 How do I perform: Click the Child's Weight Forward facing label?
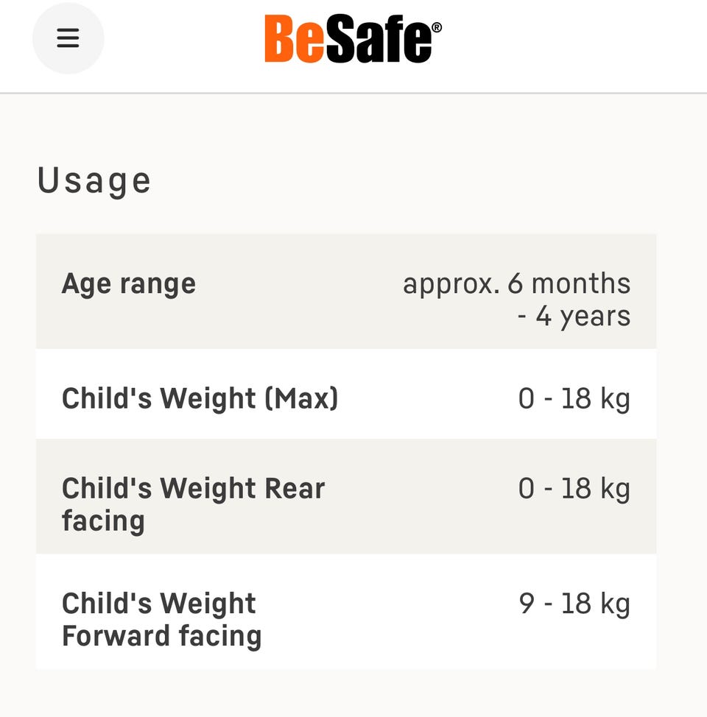click(x=161, y=619)
